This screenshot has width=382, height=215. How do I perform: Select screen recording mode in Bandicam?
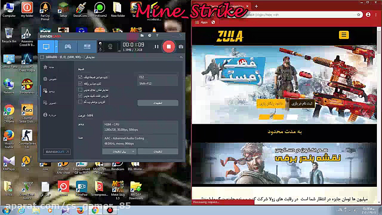click(46, 47)
